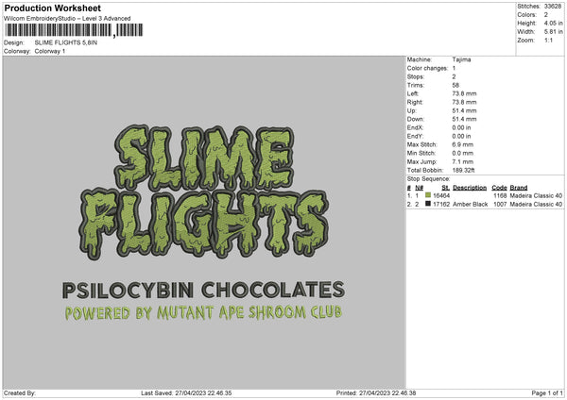Click the 'St.' column header
567x400 pixels.
click(445, 188)
